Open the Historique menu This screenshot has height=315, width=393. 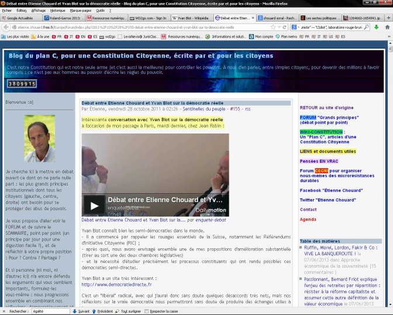58,11
